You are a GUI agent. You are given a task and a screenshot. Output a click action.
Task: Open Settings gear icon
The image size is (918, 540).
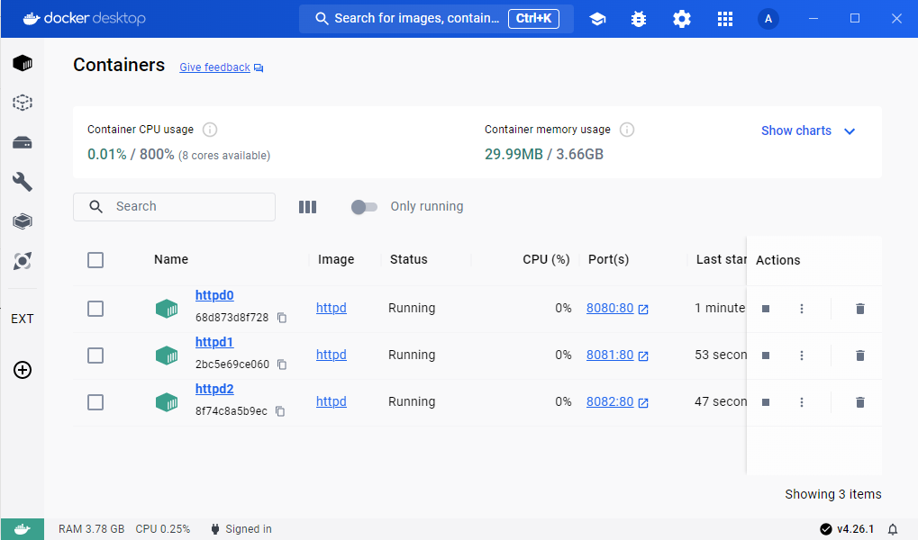tap(681, 19)
